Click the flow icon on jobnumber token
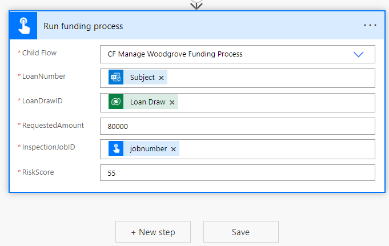Screen dimensions: 389x246 (x=116, y=149)
